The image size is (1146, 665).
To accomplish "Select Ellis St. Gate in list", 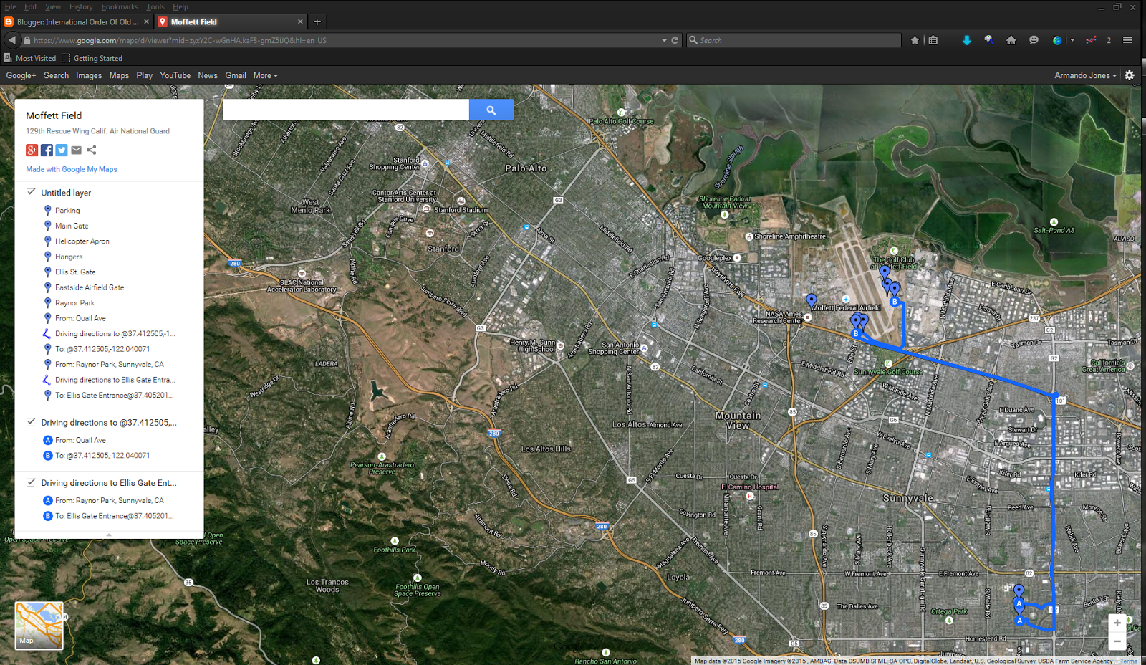I will coord(75,272).
